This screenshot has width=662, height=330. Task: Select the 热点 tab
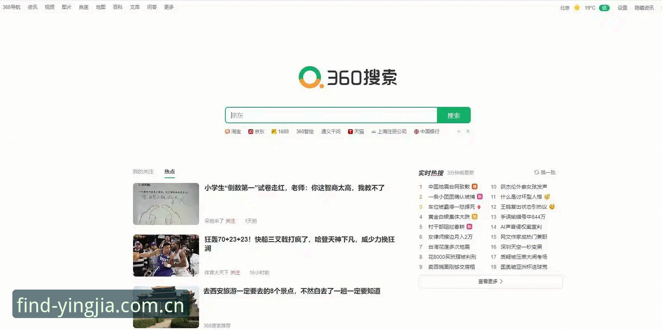pyautogui.click(x=170, y=172)
